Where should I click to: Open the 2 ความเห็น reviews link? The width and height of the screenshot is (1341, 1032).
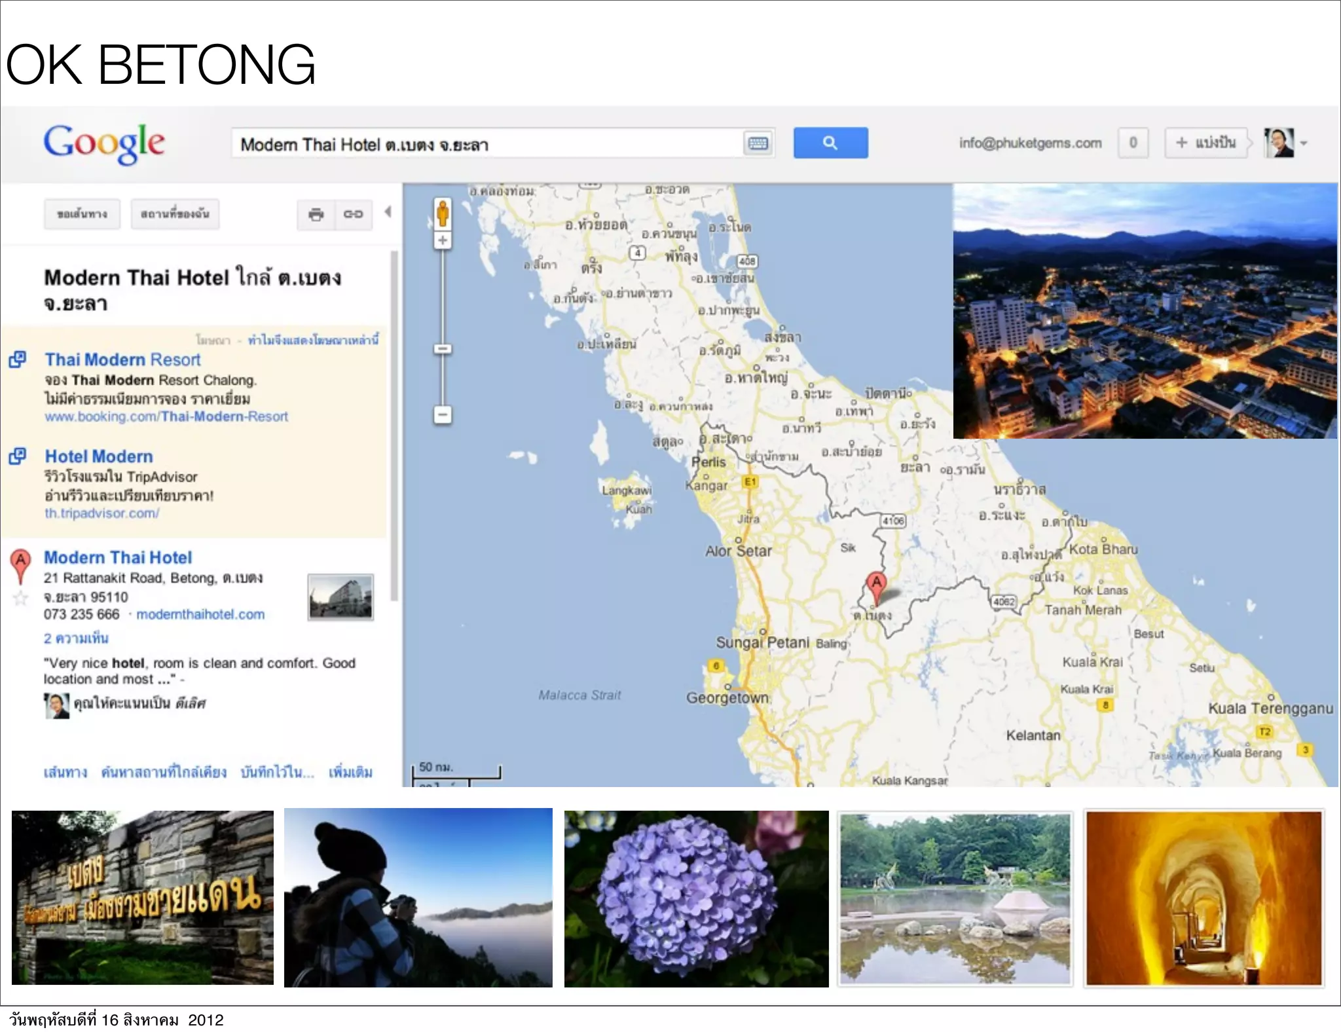(x=76, y=638)
